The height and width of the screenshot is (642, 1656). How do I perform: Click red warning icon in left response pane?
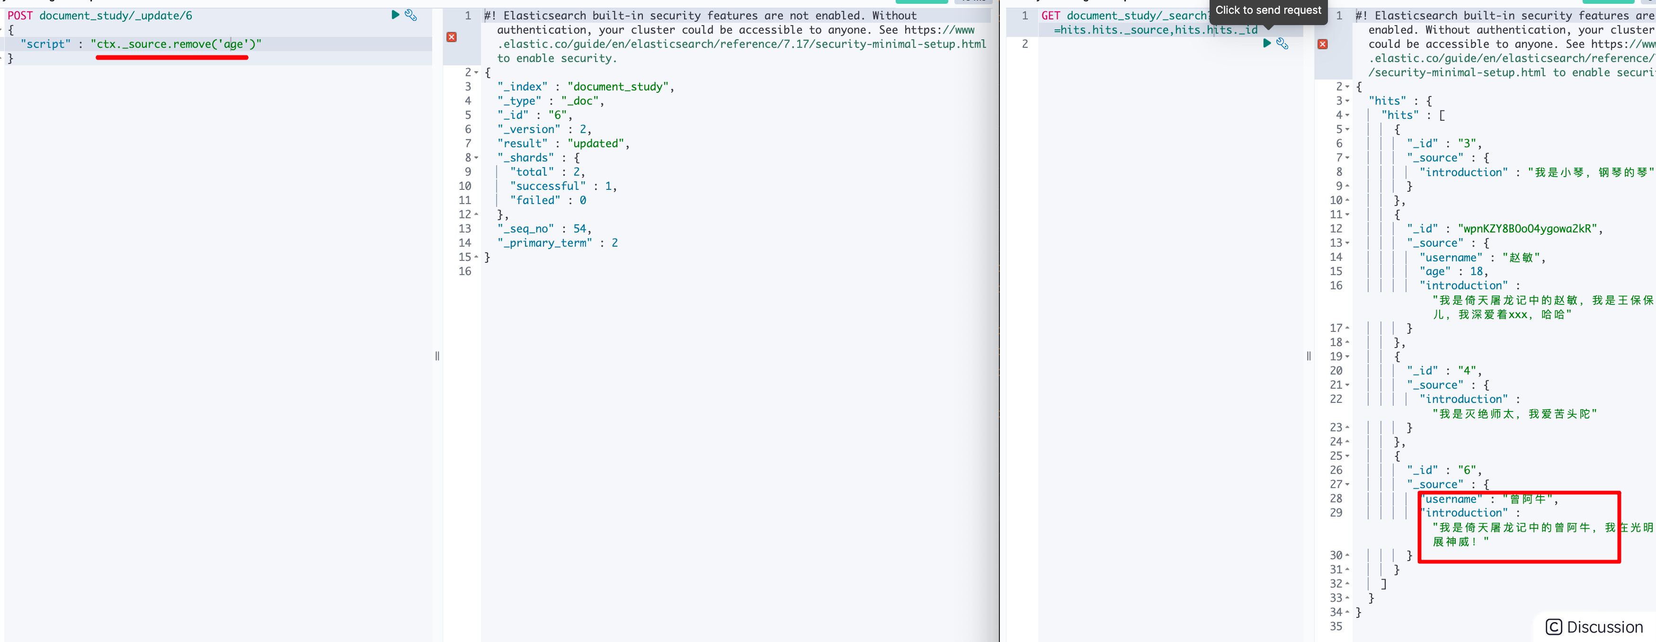click(452, 37)
